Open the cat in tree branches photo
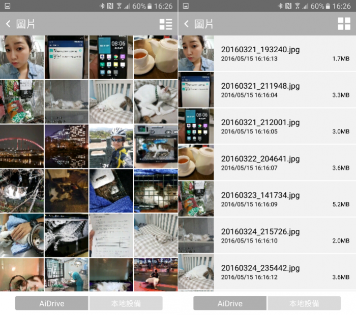The width and height of the screenshot is (356, 315). coord(22,191)
